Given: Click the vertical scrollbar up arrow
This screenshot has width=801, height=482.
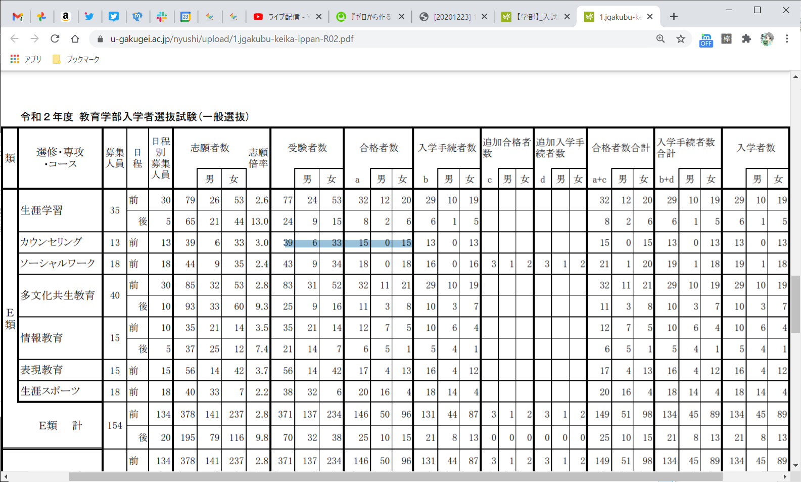Looking at the screenshot, I should (796, 77).
